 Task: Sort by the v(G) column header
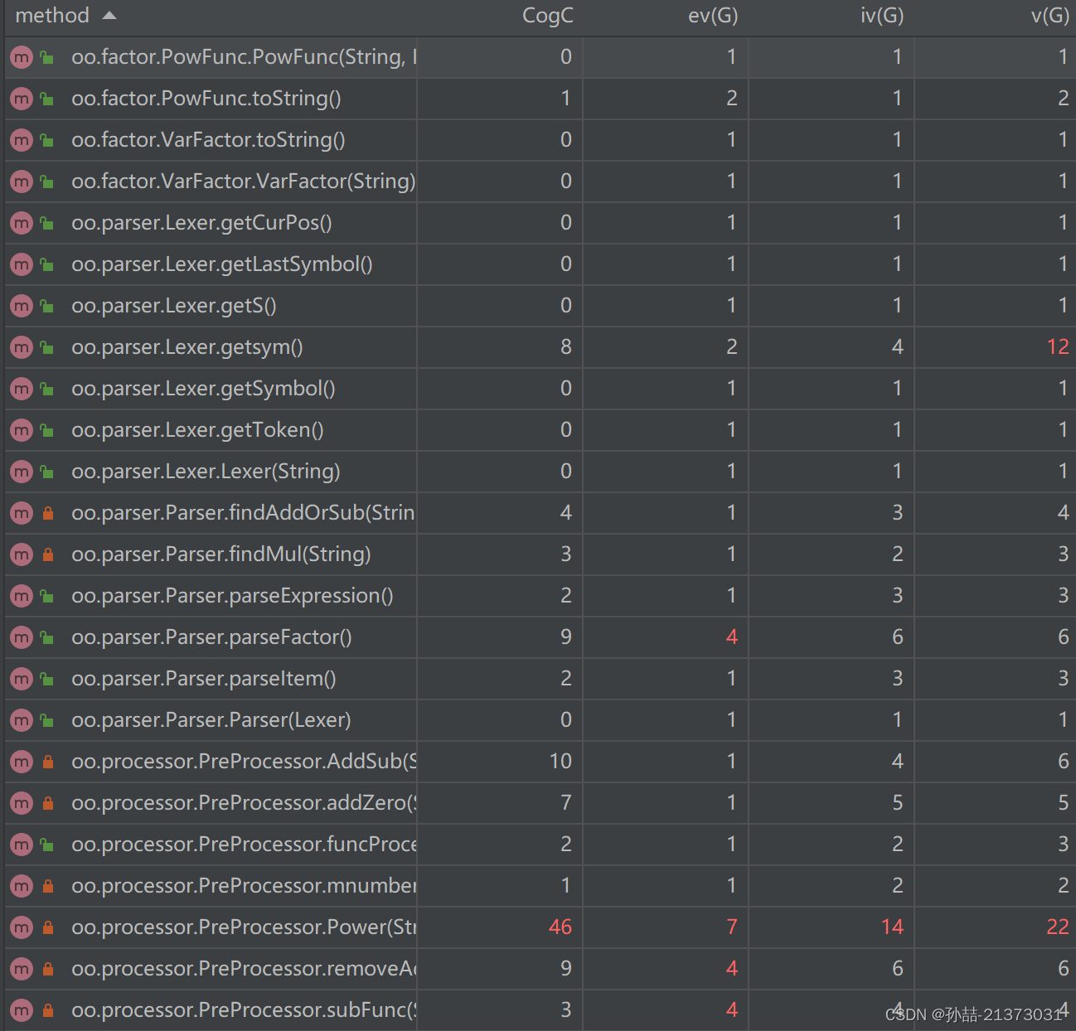pos(1050,16)
